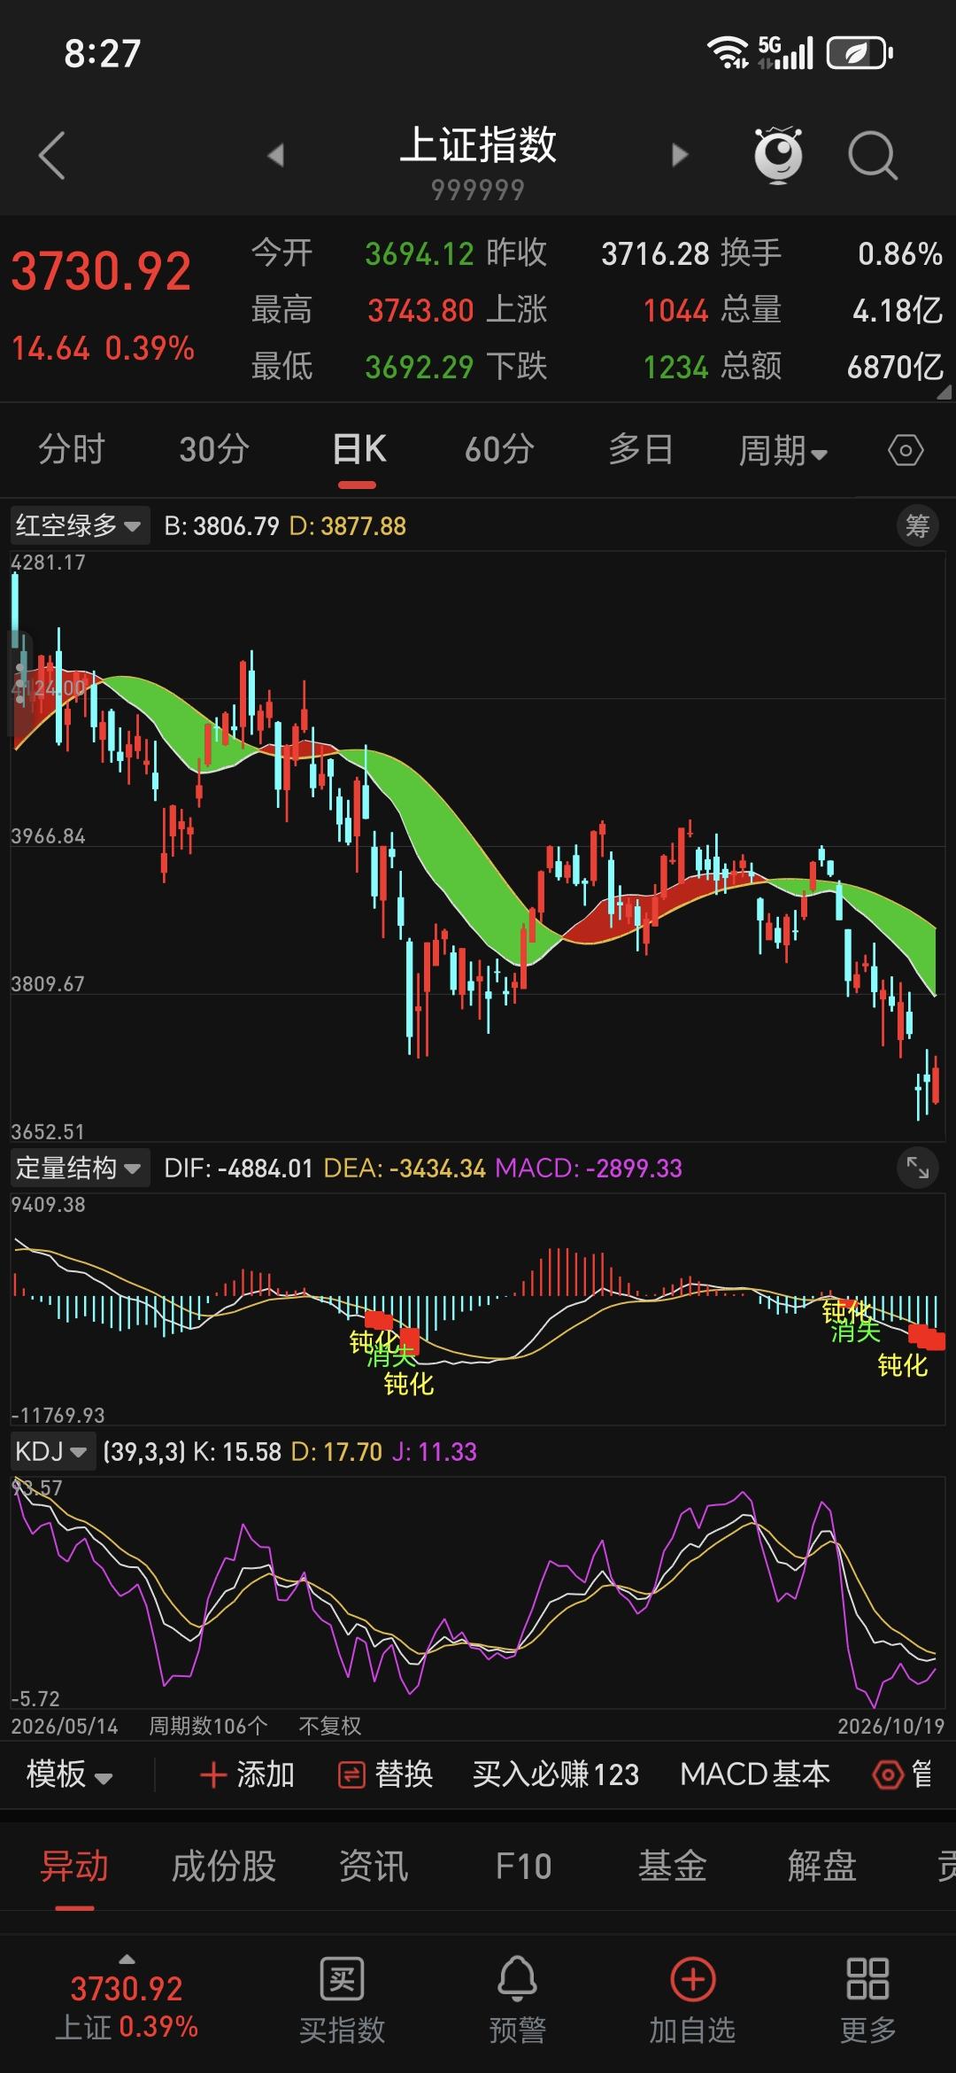956x2073 pixels.
Task: Open 模板 template dropdown
Action: pyautogui.click(x=69, y=1774)
